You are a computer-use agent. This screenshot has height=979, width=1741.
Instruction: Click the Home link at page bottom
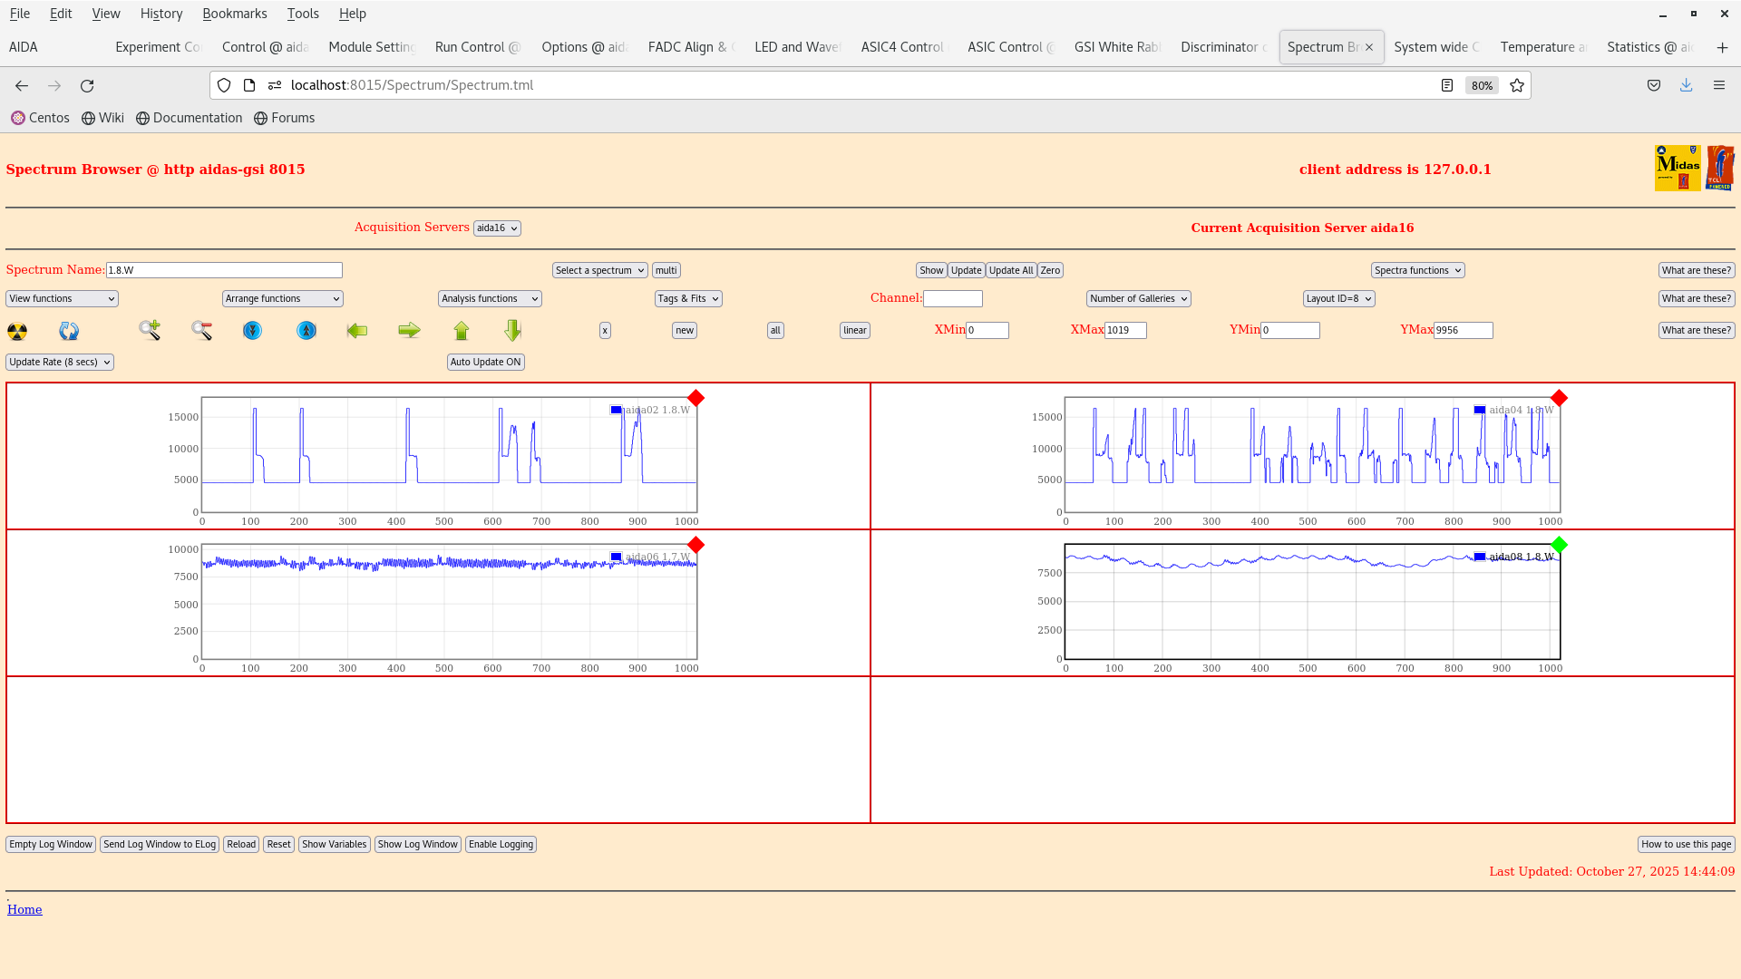(24, 909)
